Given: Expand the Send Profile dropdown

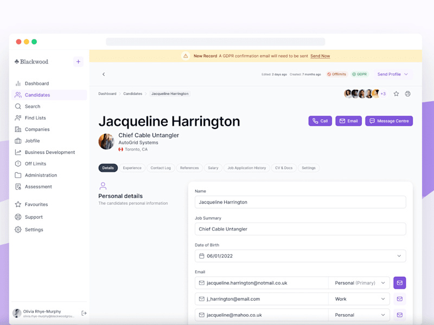Looking at the screenshot, I should 392,74.
